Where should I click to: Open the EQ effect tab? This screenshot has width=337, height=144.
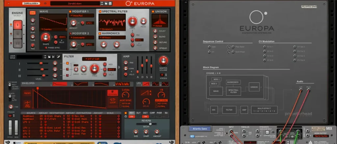(166, 113)
